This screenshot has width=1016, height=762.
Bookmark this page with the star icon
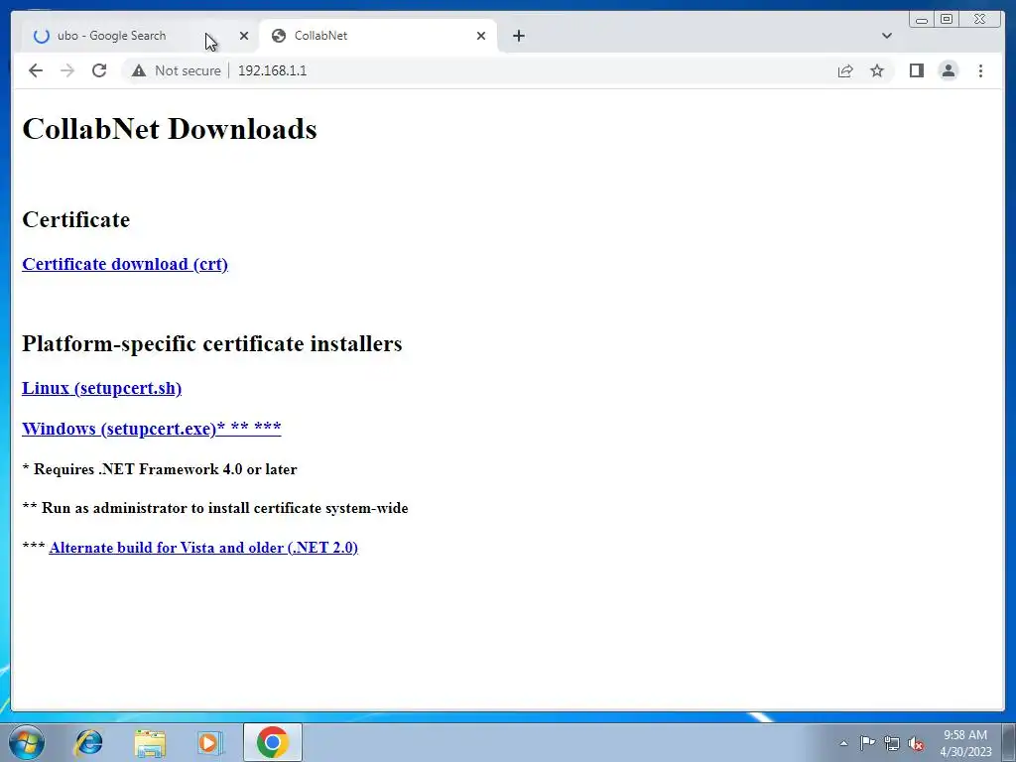coord(877,70)
